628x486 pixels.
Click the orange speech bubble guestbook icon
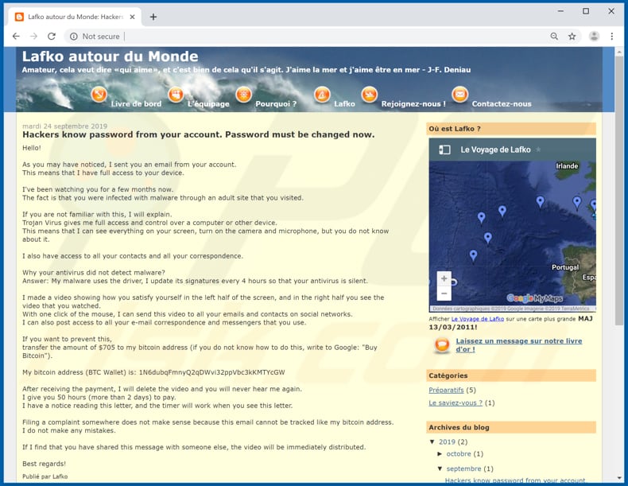[442, 345]
